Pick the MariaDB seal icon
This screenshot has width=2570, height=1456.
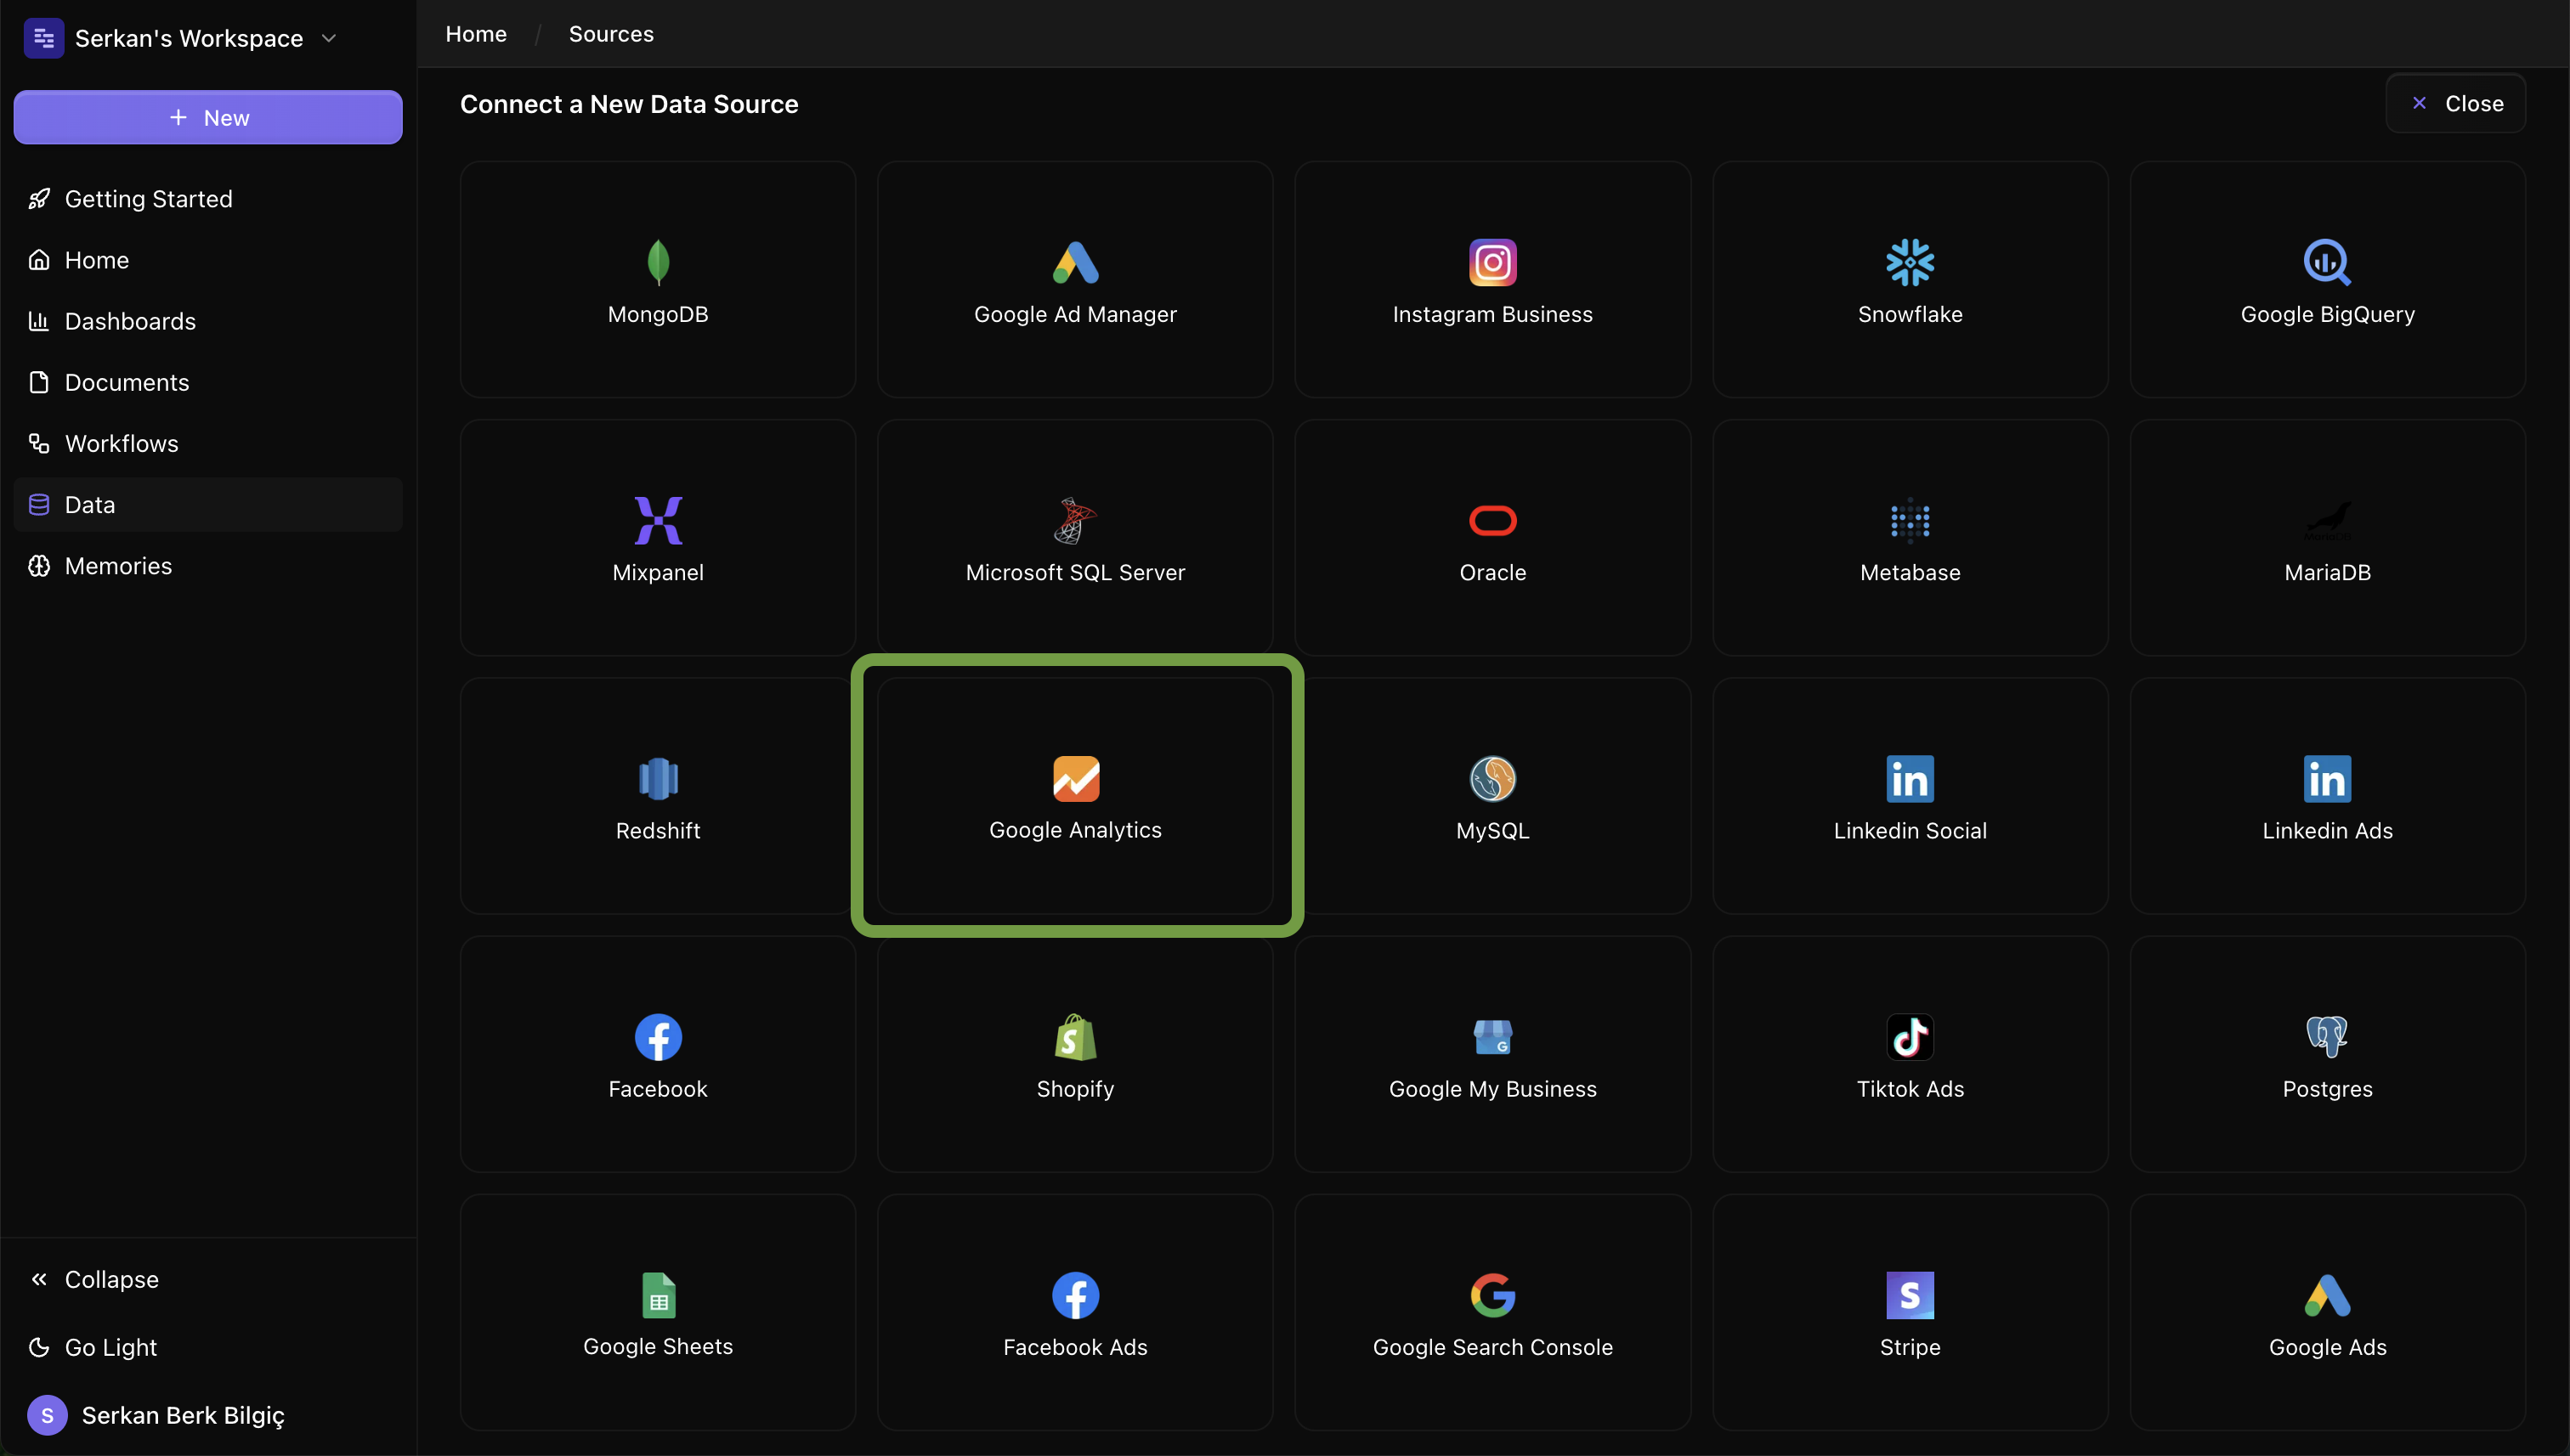click(2327, 520)
